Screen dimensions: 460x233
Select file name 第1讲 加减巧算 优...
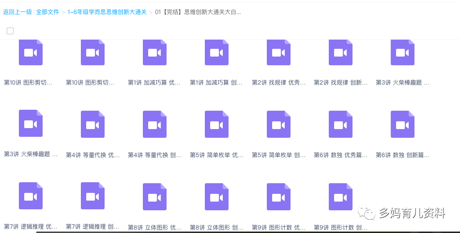tap(154, 83)
